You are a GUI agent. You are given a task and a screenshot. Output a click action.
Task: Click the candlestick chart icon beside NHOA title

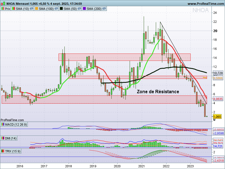[3, 3]
